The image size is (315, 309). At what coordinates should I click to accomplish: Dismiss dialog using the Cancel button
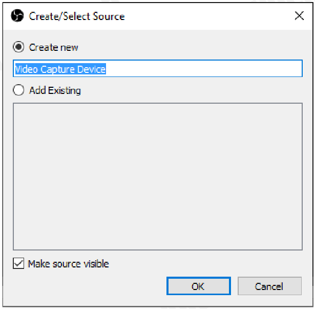click(269, 286)
